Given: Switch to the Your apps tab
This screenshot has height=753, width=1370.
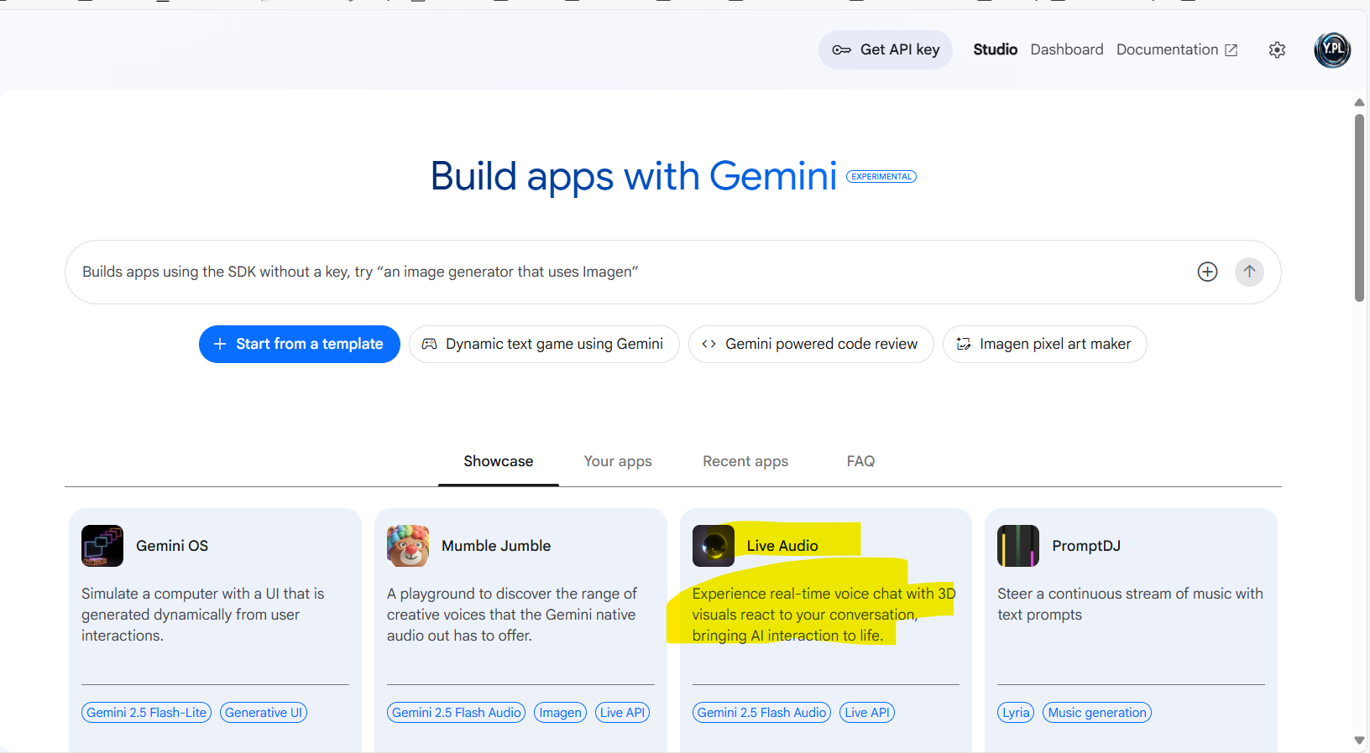Looking at the screenshot, I should (618, 461).
